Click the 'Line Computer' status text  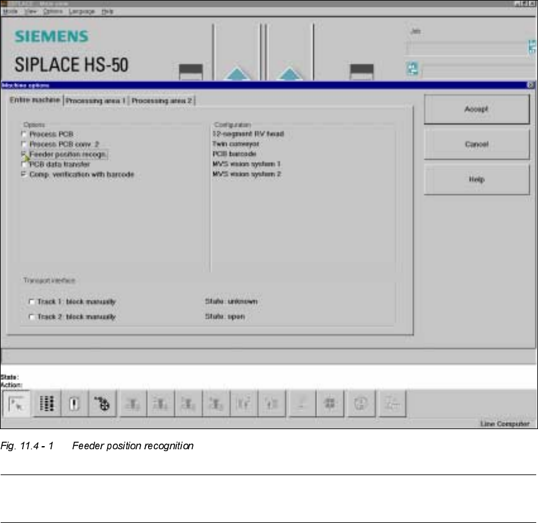click(505, 424)
